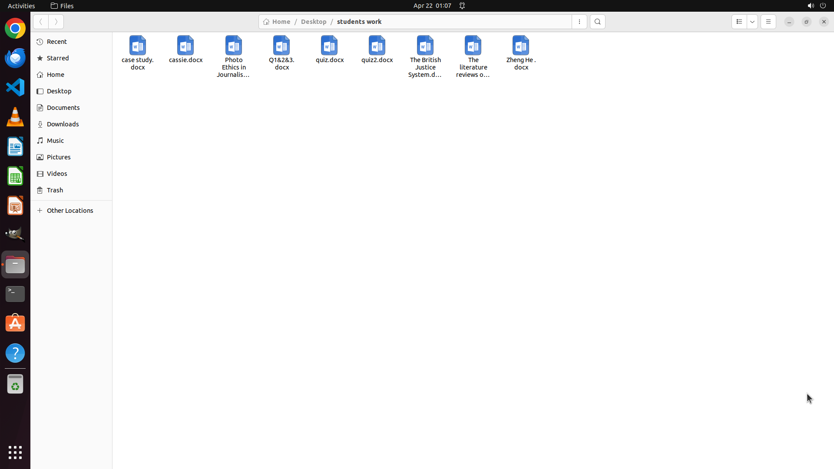Open Starred in the sidebar
834x469 pixels.
tap(58, 58)
